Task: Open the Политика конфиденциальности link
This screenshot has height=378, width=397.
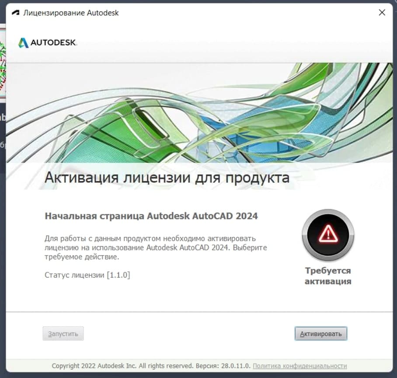Action: point(300,366)
